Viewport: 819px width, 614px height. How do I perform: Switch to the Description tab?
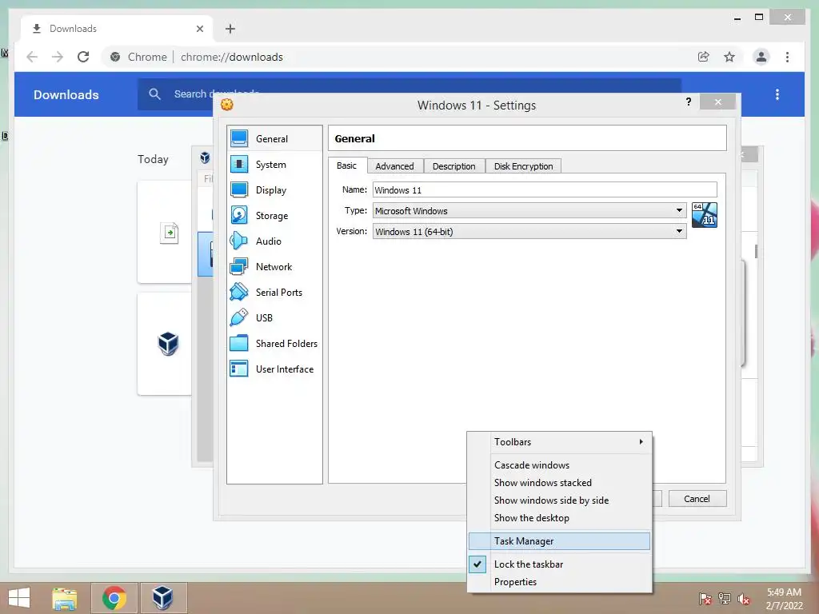point(454,166)
